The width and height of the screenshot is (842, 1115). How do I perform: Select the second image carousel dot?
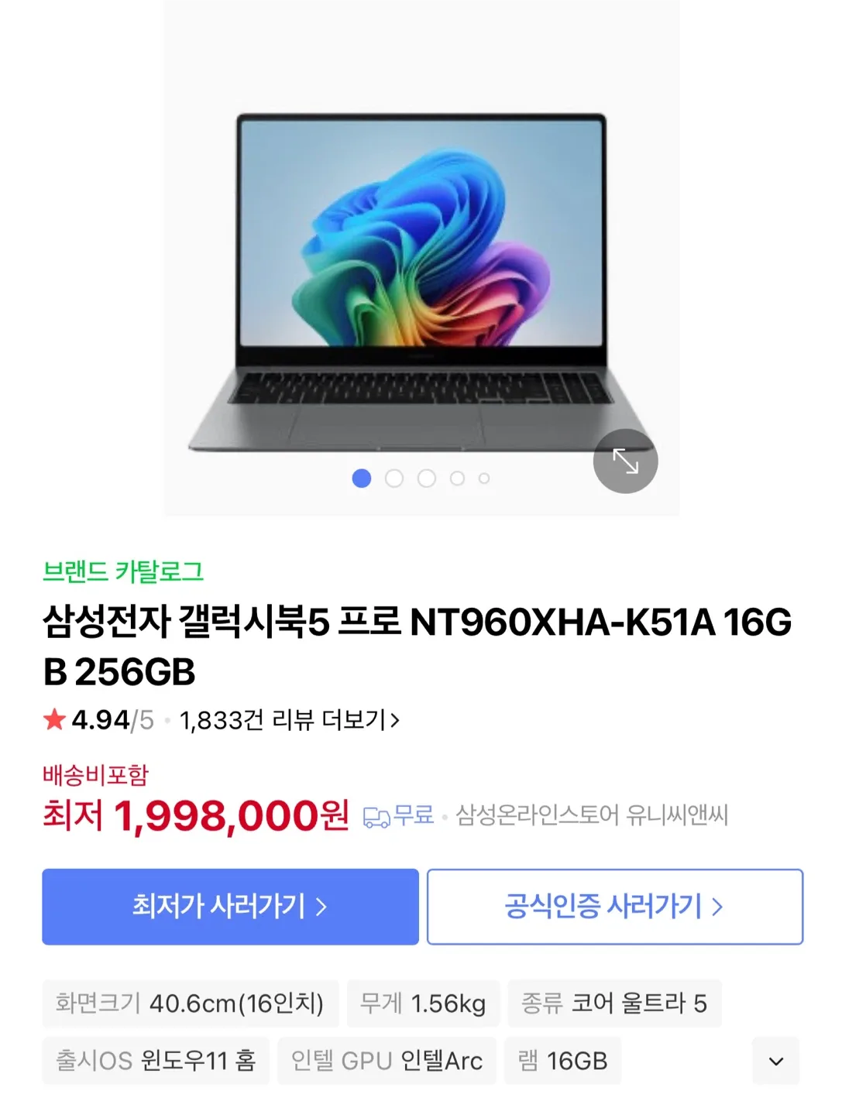(x=394, y=479)
